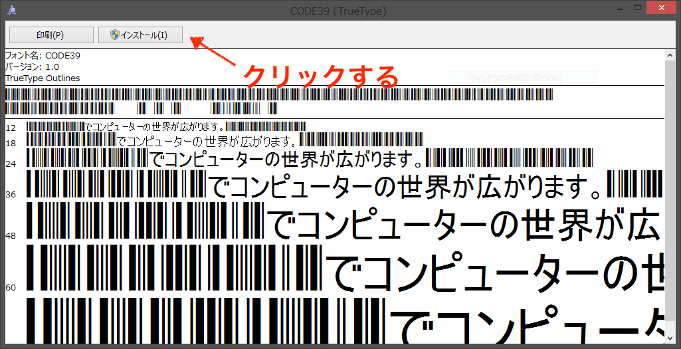This screenshot has width=681, height=349.
Task: Maximize the CODE39 font viewer window
Action: coord(637,8)
